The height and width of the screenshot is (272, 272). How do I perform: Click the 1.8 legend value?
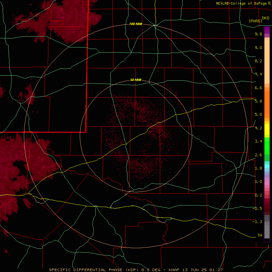(258, 168)
